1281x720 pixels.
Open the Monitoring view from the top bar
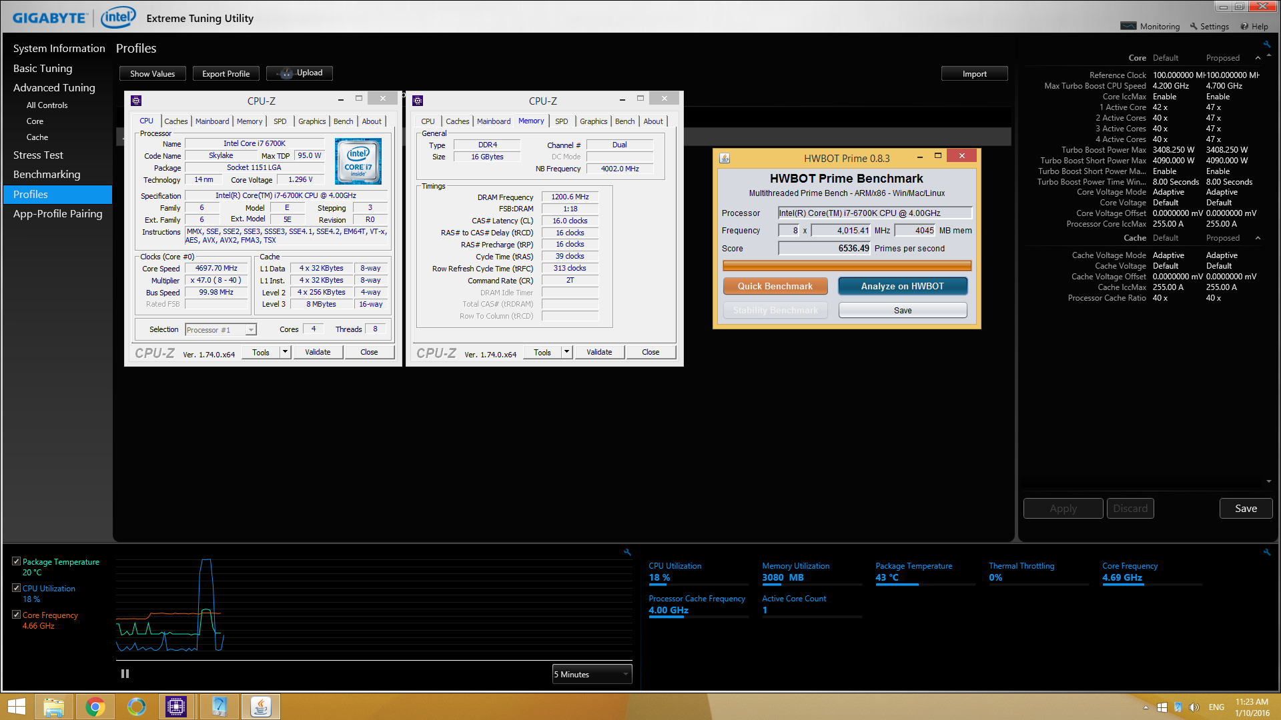pyautogui.click(x=1150, y=26)
